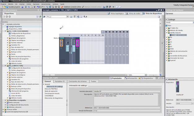This screenshot has width=194, height=116.
Task: Collapse PLC_1 [CPU 1214C DC/DC/DC] tree node
Action: point(5,31)
